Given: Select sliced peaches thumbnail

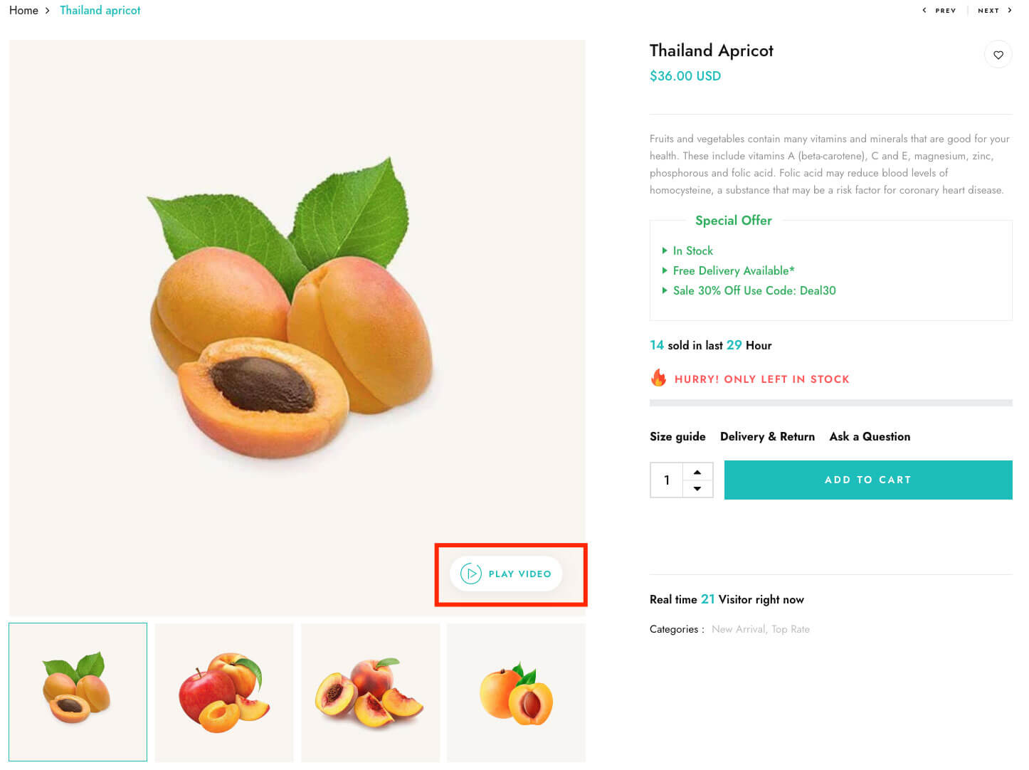Looking at the screenshot, I should pos(370,692).
